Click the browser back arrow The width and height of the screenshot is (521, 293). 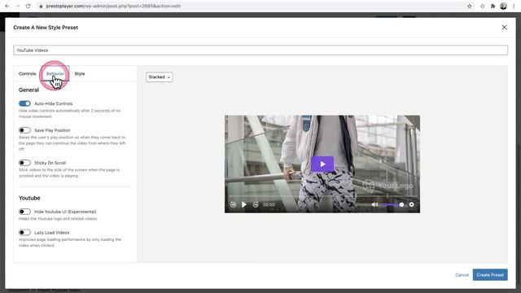pos(7,6)
